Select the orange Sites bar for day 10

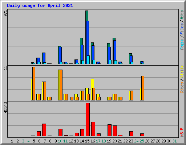click(61, 85)
